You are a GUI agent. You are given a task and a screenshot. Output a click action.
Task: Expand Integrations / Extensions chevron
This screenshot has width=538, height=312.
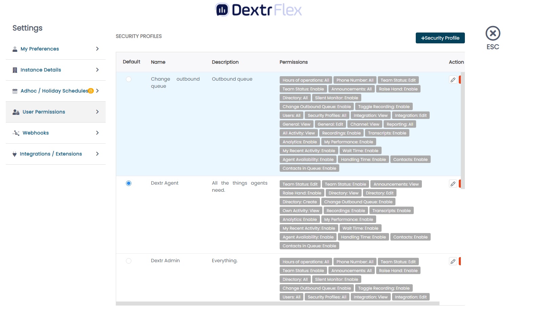pos(98,154)
